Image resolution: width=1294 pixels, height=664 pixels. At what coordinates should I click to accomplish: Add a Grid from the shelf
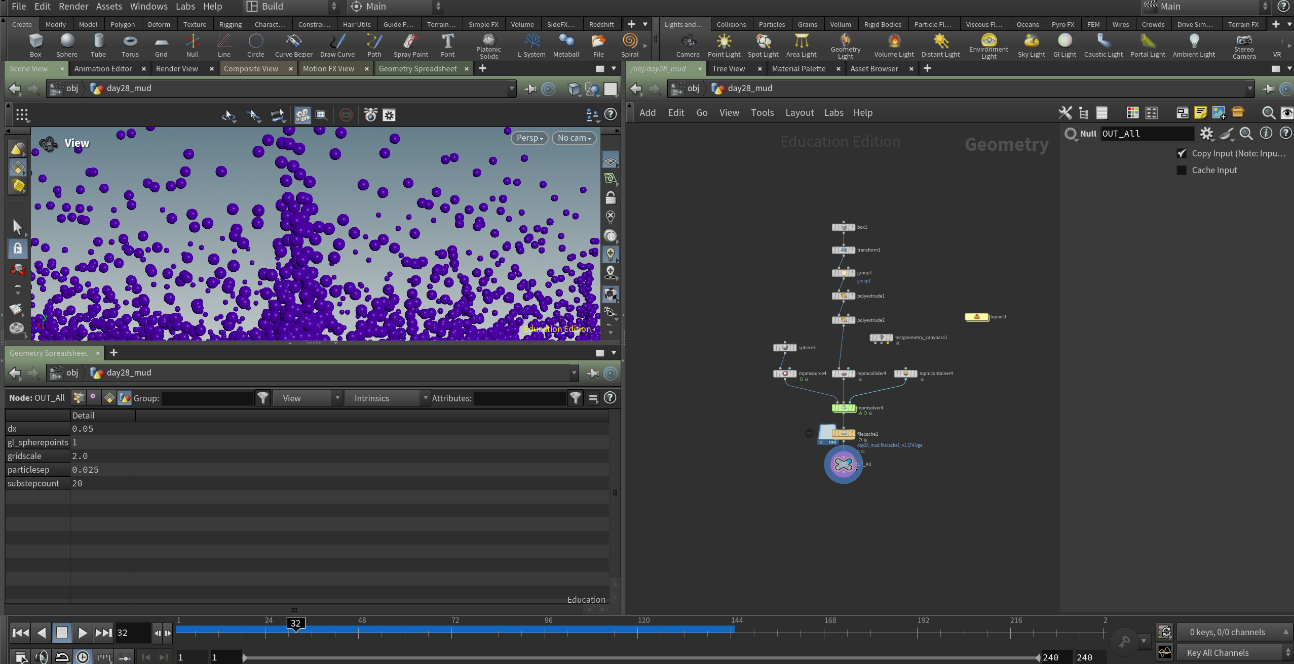[161, 45]
